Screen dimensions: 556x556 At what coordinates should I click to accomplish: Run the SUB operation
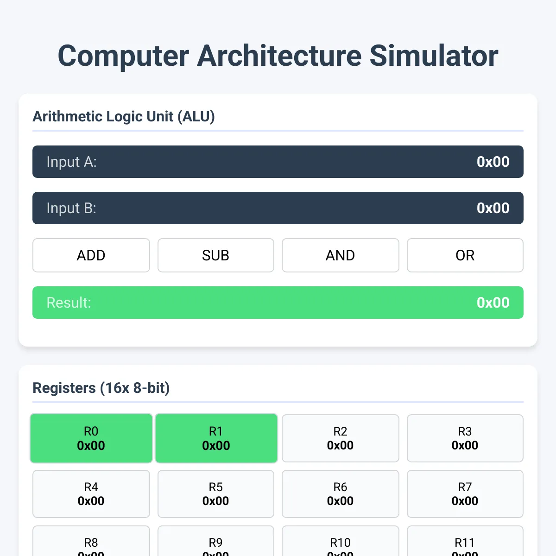coord(216,255)
